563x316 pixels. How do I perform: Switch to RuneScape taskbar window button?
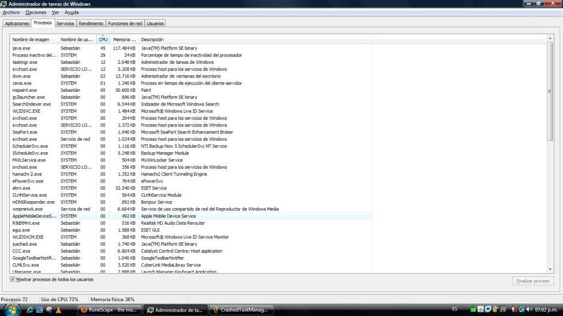(111, 310)
